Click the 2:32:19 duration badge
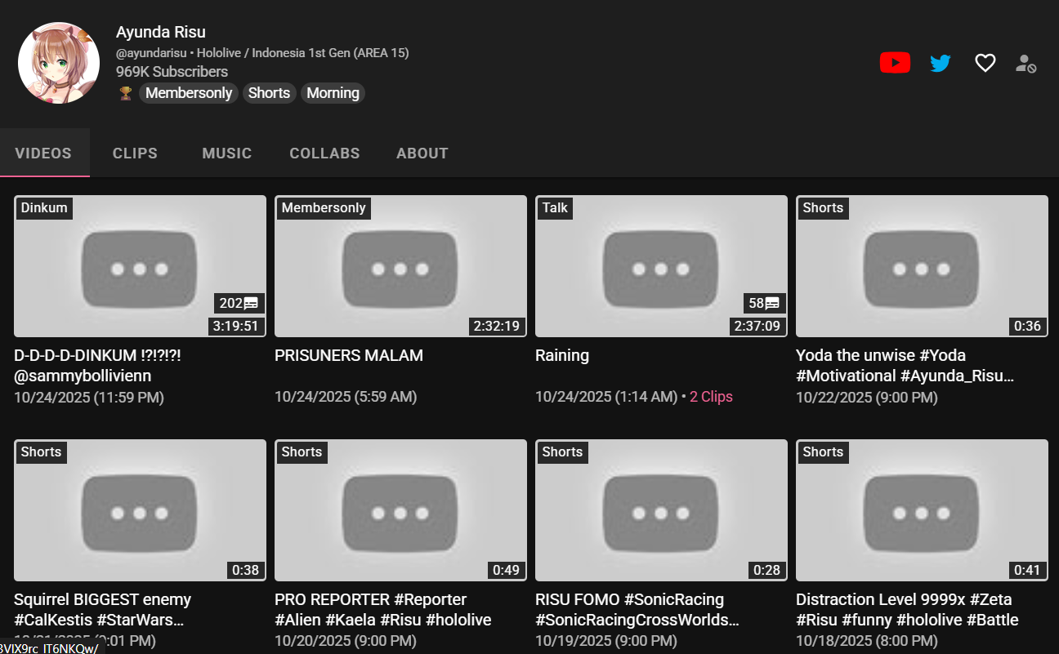Screen dimensions: 1059x654 pyautogui.click(x=496, y=326)
